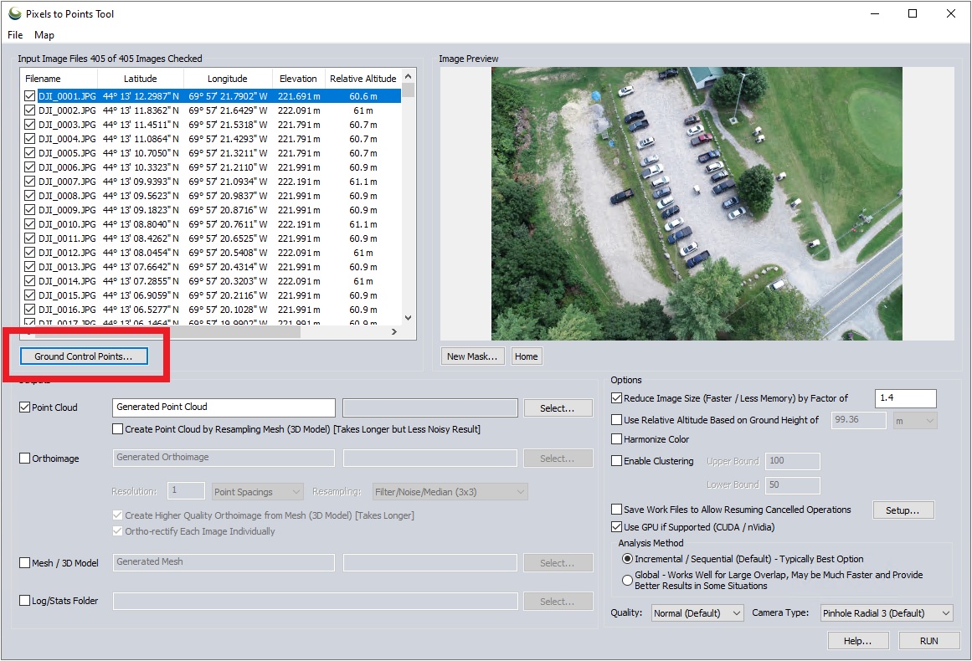Reset preview with Home button
The height and width of the screenshot is (661, 972).
coord(526,356)
